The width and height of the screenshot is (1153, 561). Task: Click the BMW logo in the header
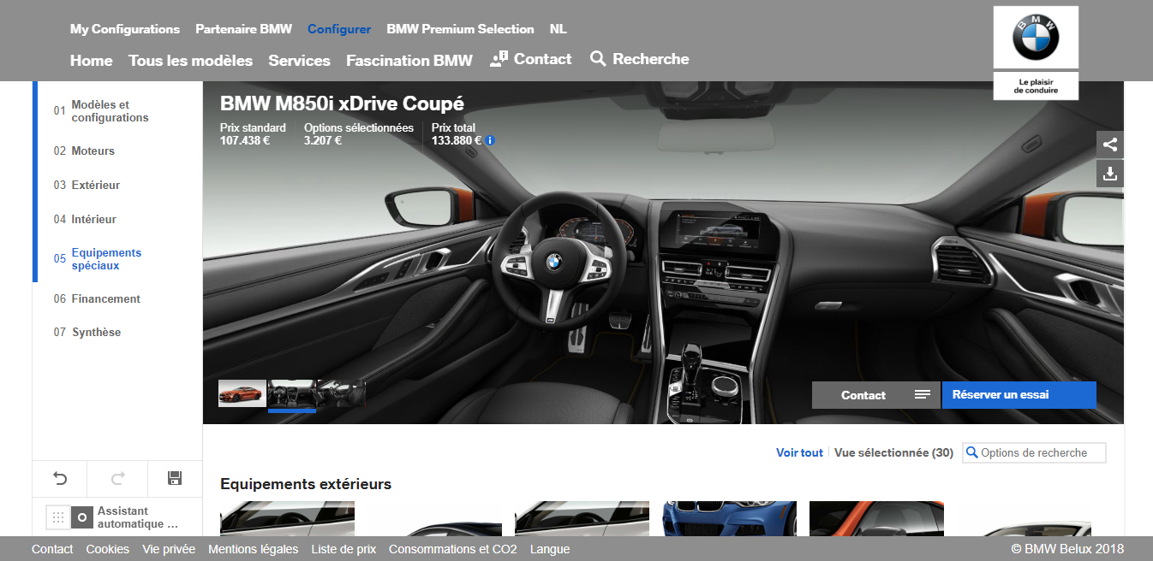(x=1036, y=38)
